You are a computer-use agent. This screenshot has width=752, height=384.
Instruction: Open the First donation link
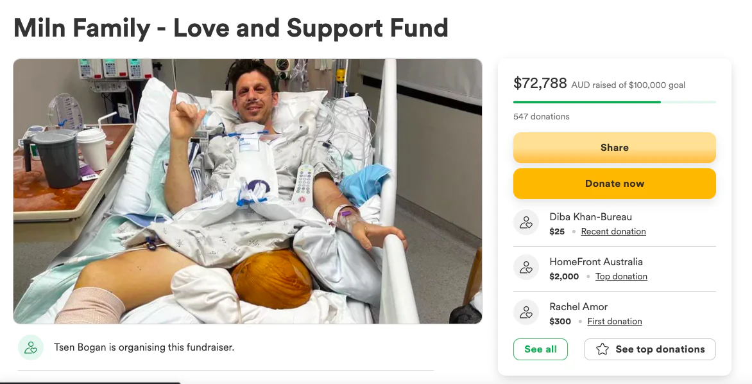pyautogui.click(x=615, y=322)
